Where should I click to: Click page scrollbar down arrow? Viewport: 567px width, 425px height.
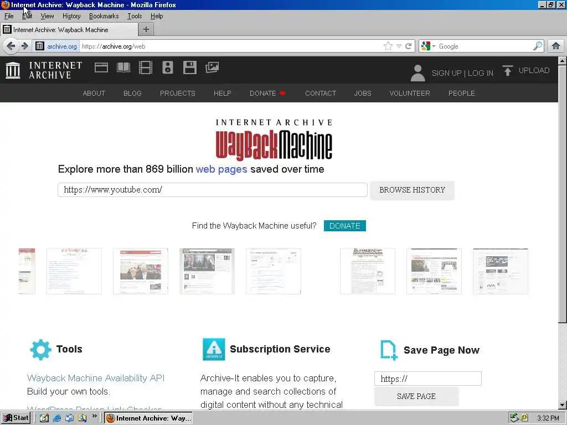pyautogui.click(x=563, y=405)
